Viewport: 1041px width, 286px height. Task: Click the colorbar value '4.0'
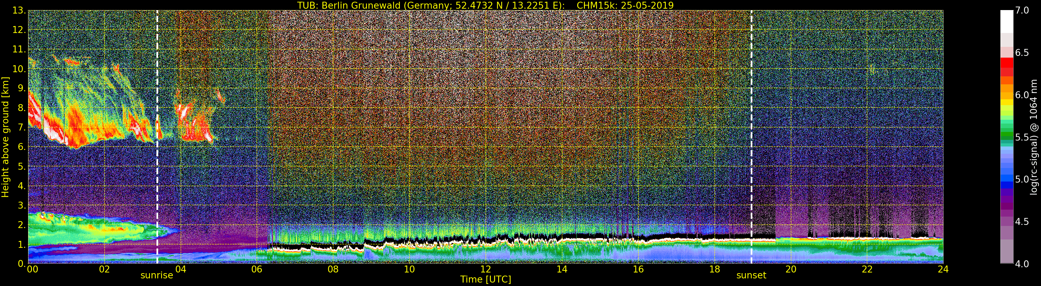pyautogui.click(x=1022, y=264)
